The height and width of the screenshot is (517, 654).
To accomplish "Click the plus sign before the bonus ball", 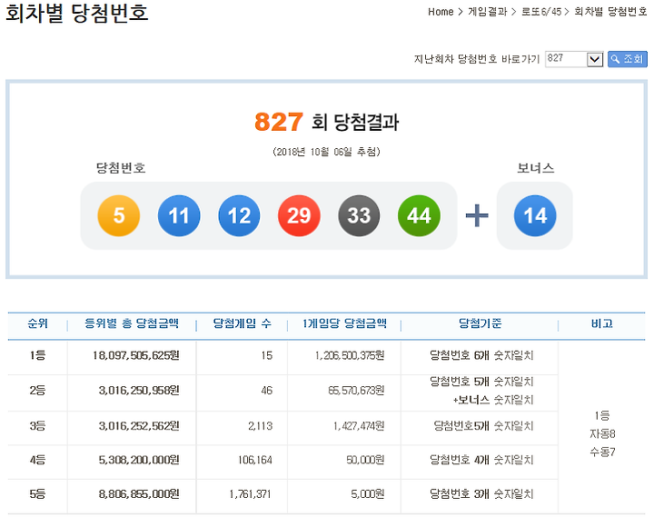I will (477, 215).
